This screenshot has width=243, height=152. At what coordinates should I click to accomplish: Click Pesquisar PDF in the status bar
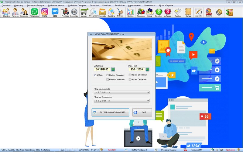coord(197,150)
